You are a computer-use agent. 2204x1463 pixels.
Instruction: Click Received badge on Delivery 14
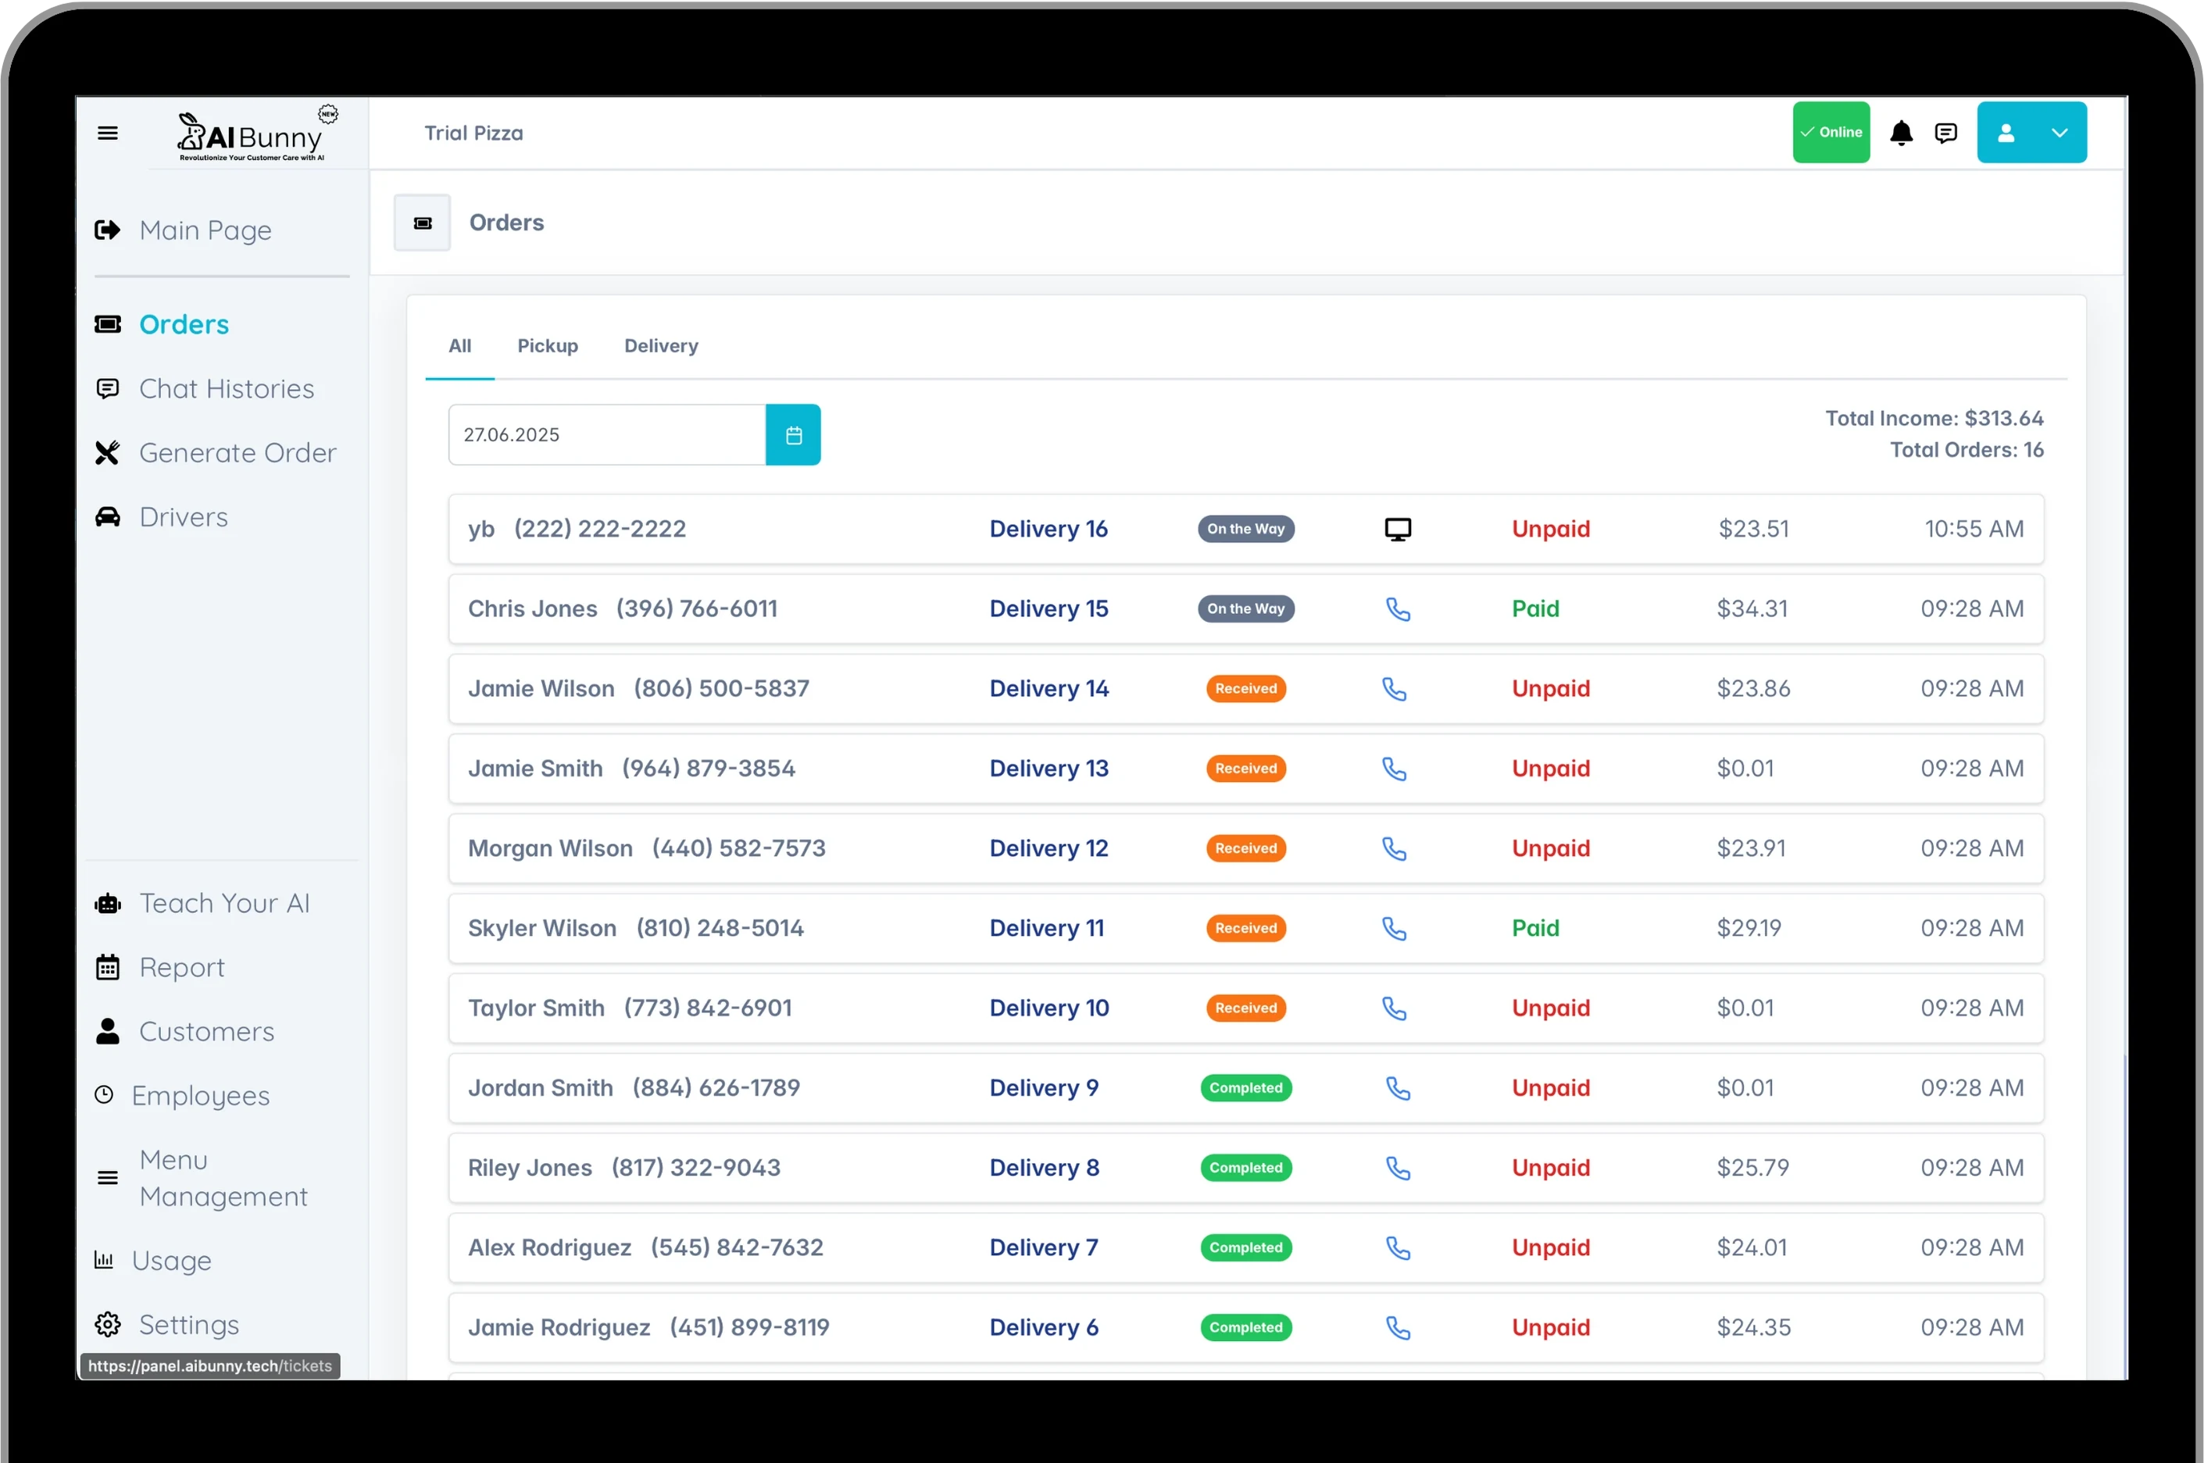[x=1245, y=689]
